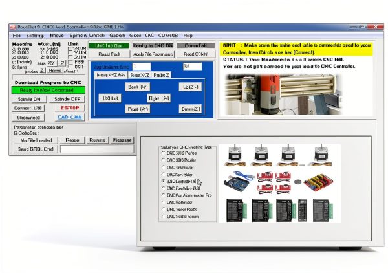The height and width of the screenshot is (273, 388).
Task: Toggle the PRB checkbox under Limit
Action: (x=70, y=62)
